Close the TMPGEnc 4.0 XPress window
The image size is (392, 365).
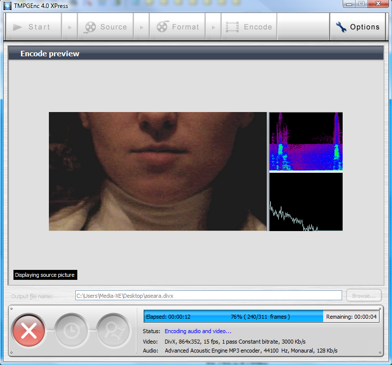(x=378, y=4)
